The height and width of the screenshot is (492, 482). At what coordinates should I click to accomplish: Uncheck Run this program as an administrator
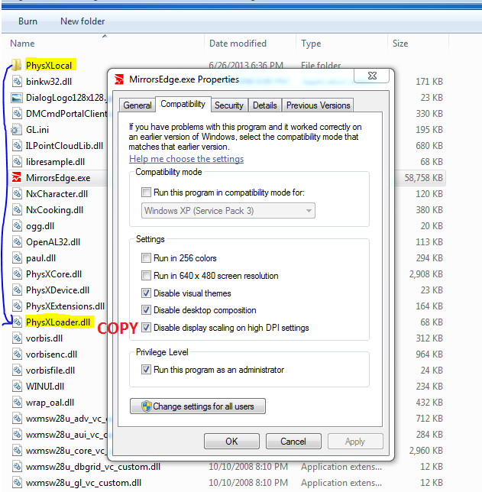tap(146, 370)
